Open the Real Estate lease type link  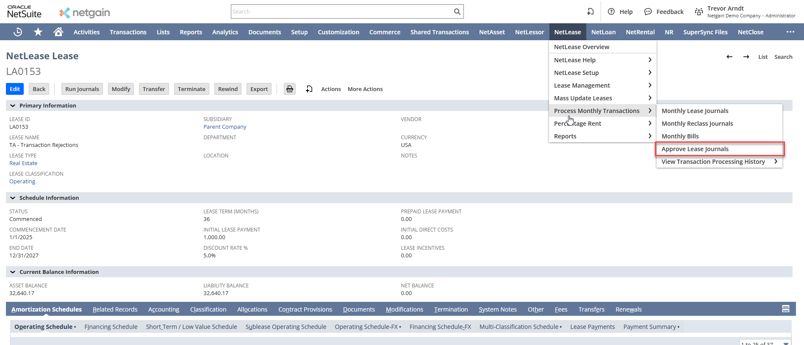[x=23, y=163]
